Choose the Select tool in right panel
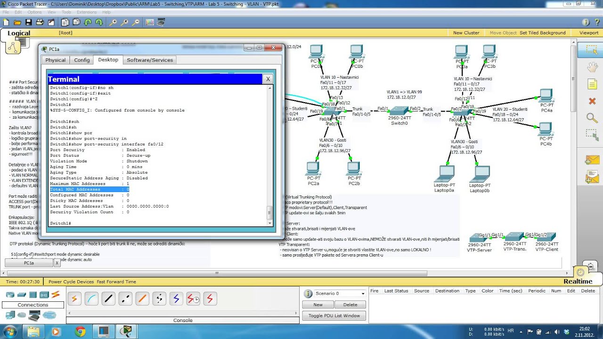 (x=592, y=50)
